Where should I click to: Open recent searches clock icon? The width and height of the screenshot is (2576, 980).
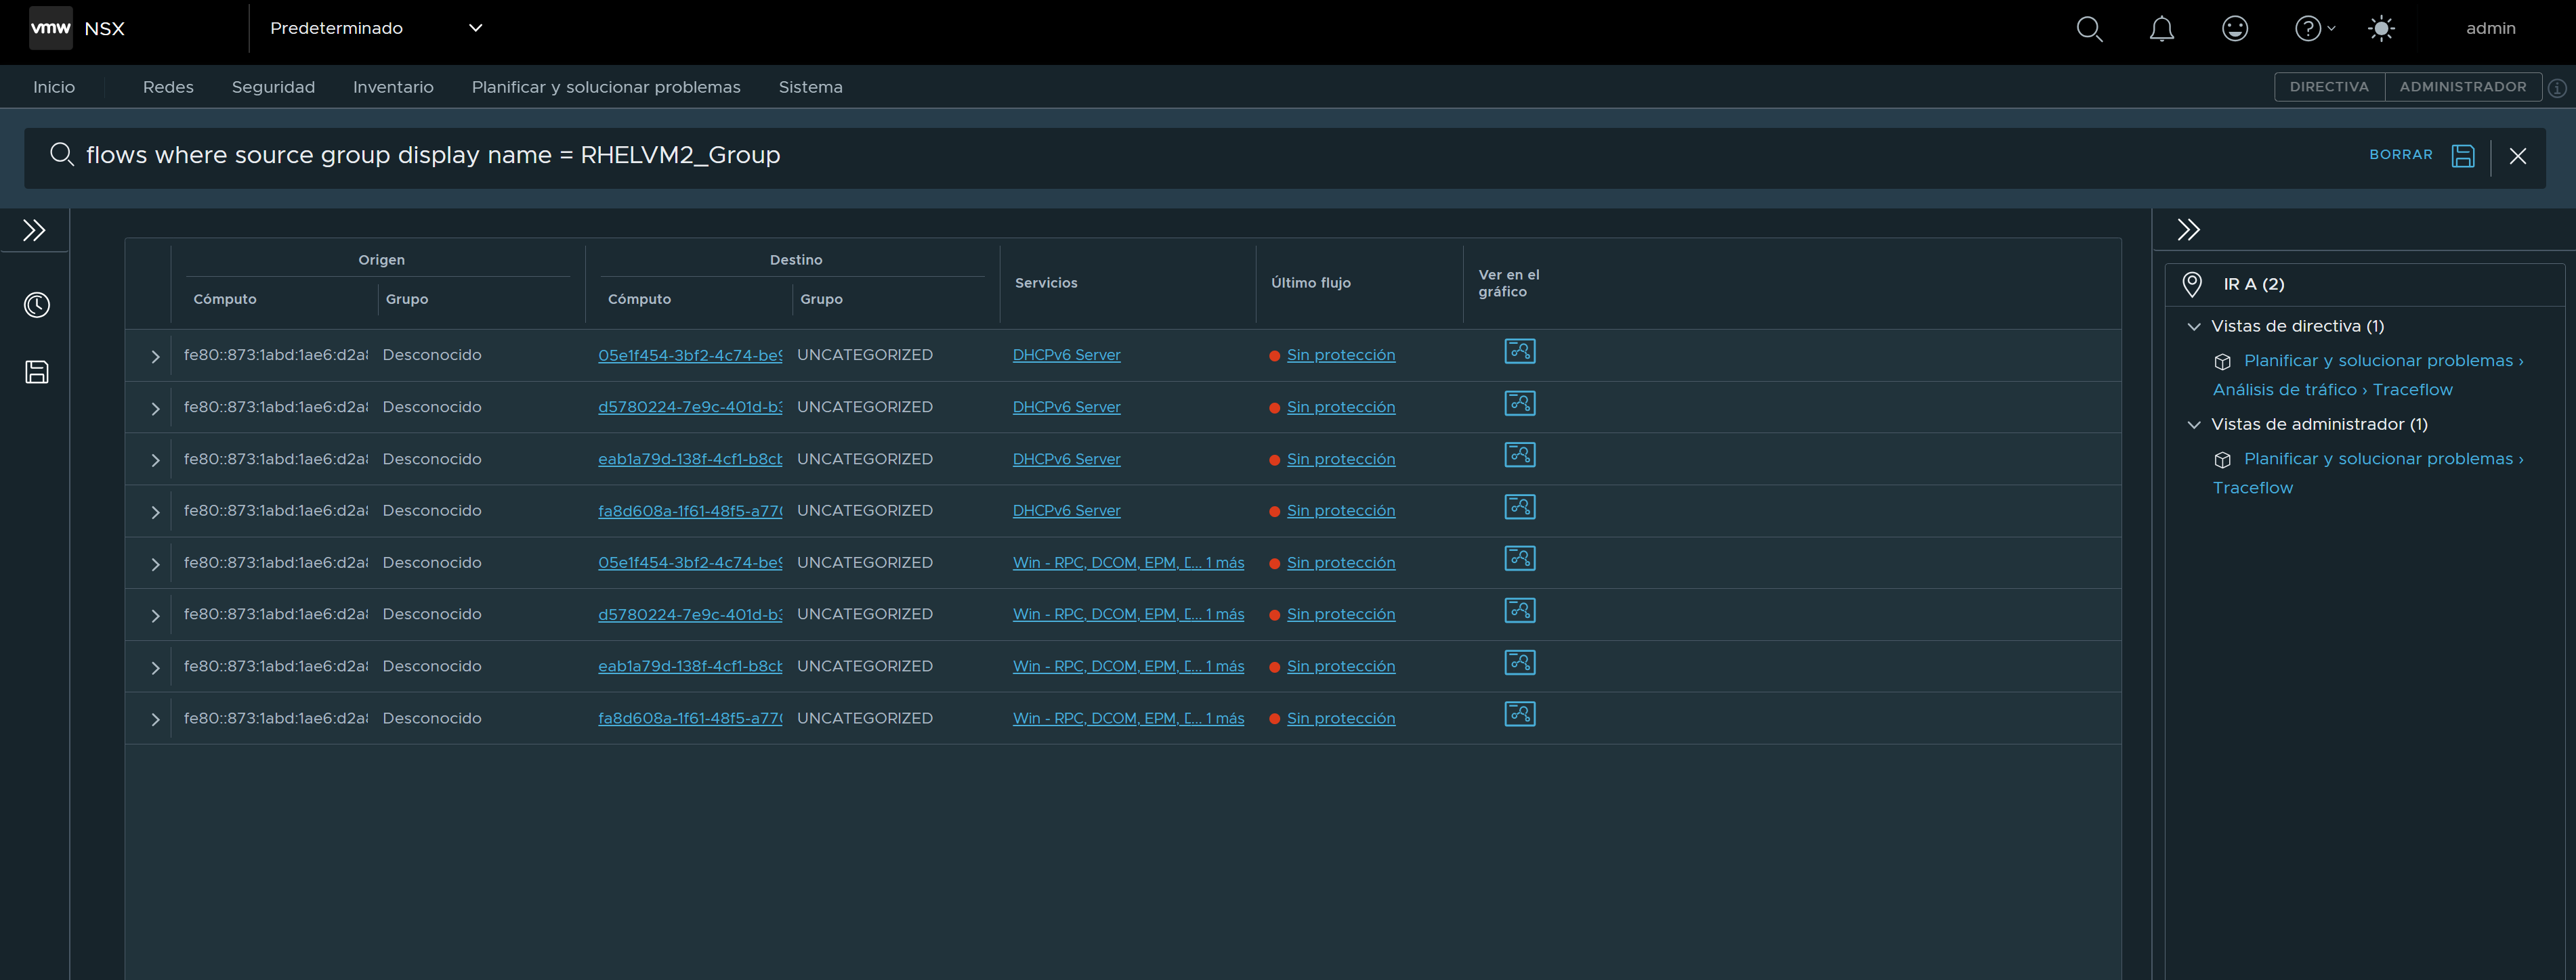click(37, 305)
